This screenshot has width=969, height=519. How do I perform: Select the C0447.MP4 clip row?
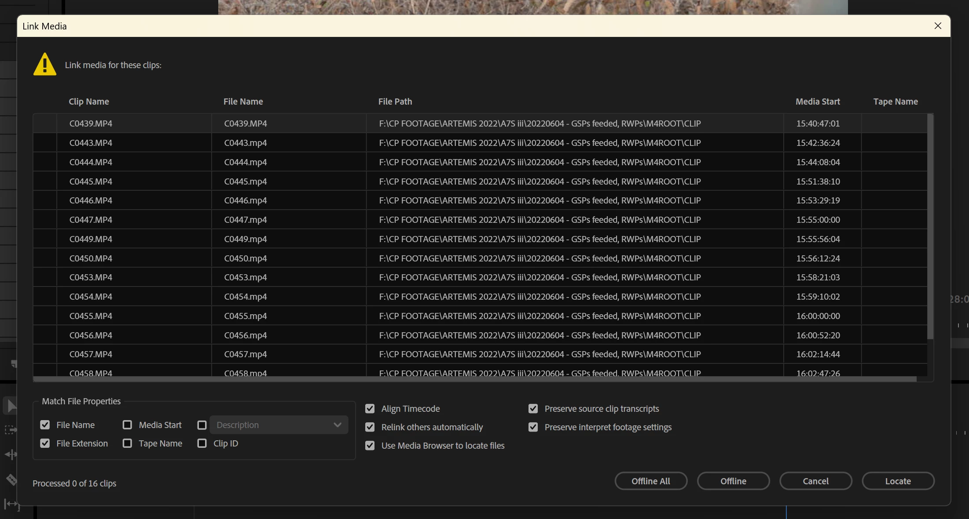point(91,220)
